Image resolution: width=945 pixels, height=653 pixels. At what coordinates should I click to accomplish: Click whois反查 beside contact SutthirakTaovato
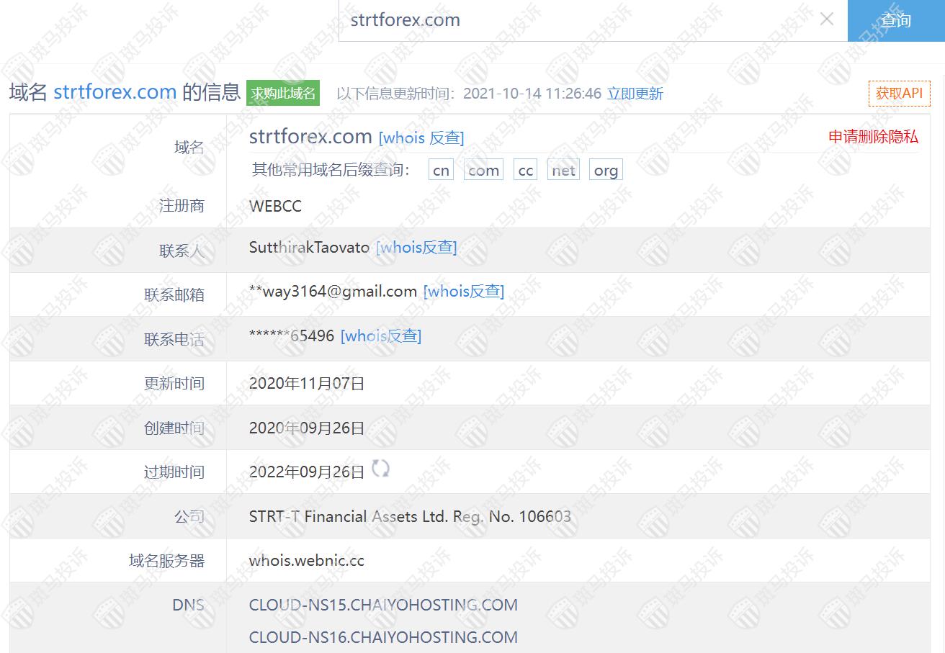416,248
